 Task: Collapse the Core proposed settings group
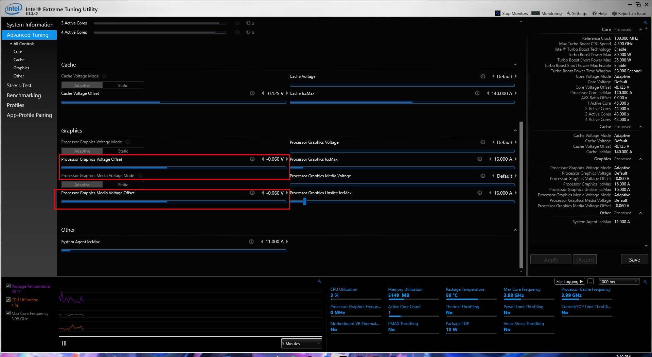[640, 30]
